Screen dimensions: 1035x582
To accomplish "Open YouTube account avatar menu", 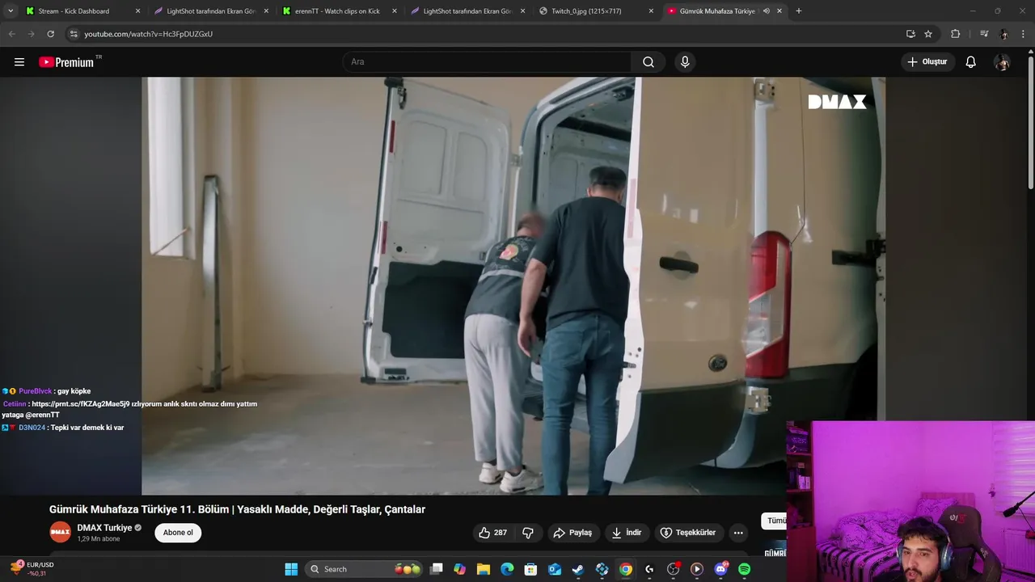I will tap(1002, 62).
